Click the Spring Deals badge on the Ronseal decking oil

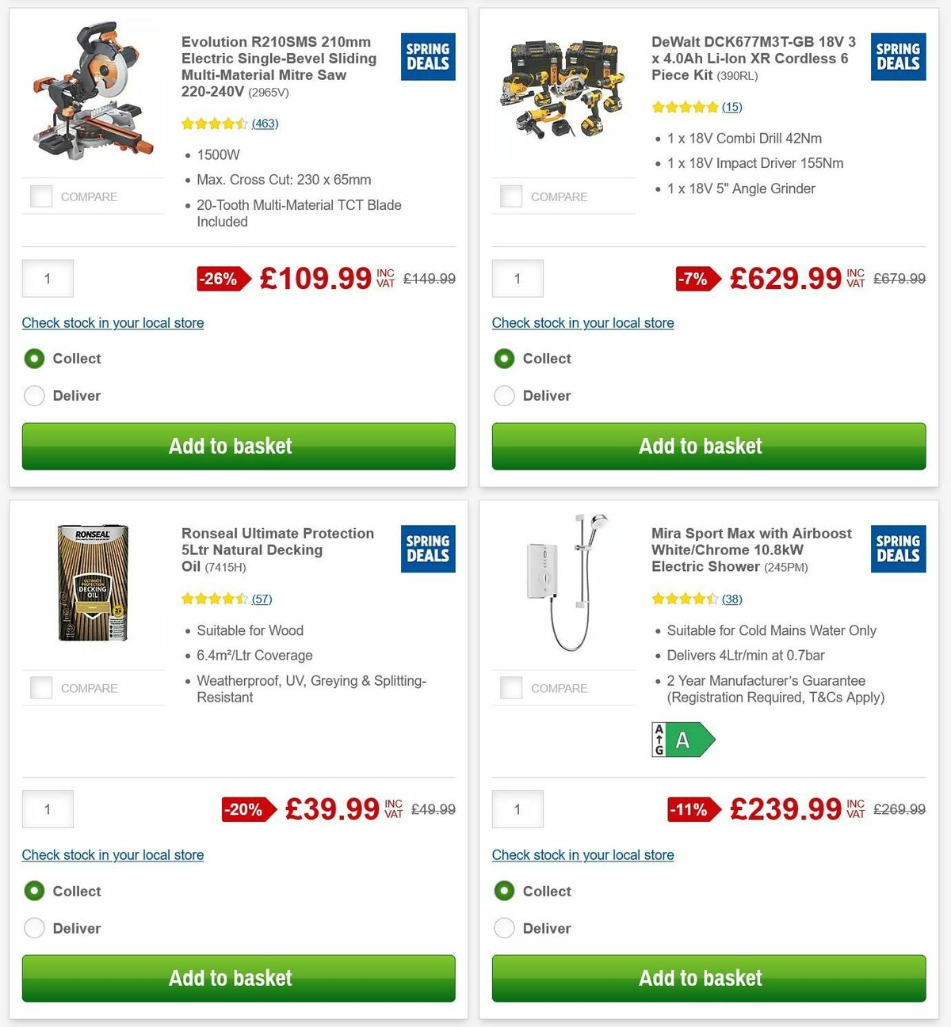pos(427,549)
